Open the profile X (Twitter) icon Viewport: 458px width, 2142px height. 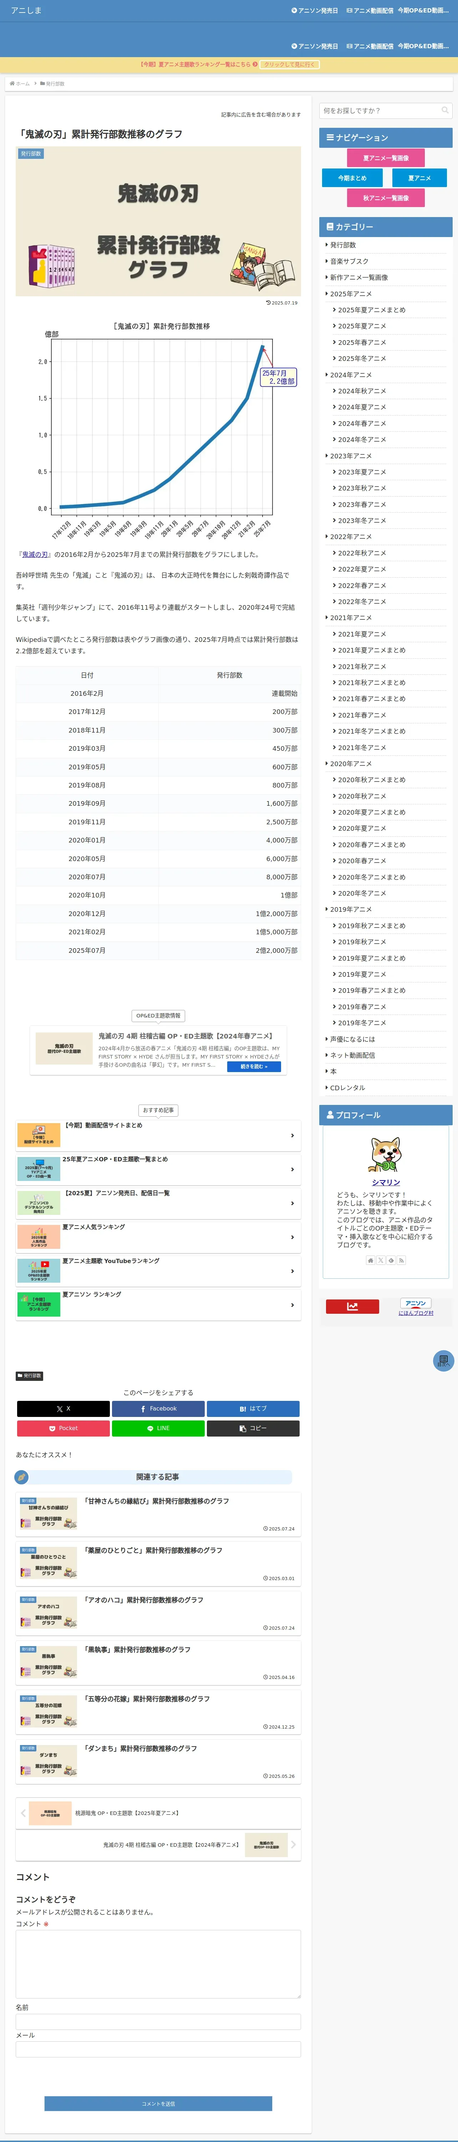[x=381, y=1261]
